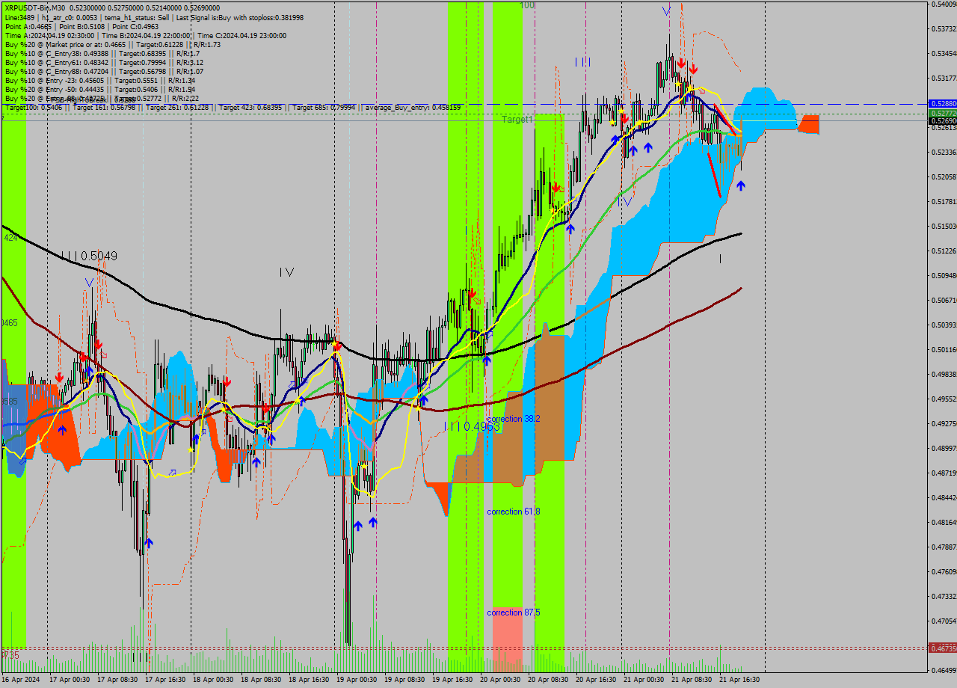
Task: Click the 19 Apr 08:30 time label
Action: [x=404, y=680]
